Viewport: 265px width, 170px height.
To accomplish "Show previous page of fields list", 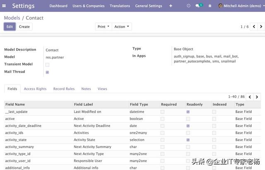I will tap(250, 97).
